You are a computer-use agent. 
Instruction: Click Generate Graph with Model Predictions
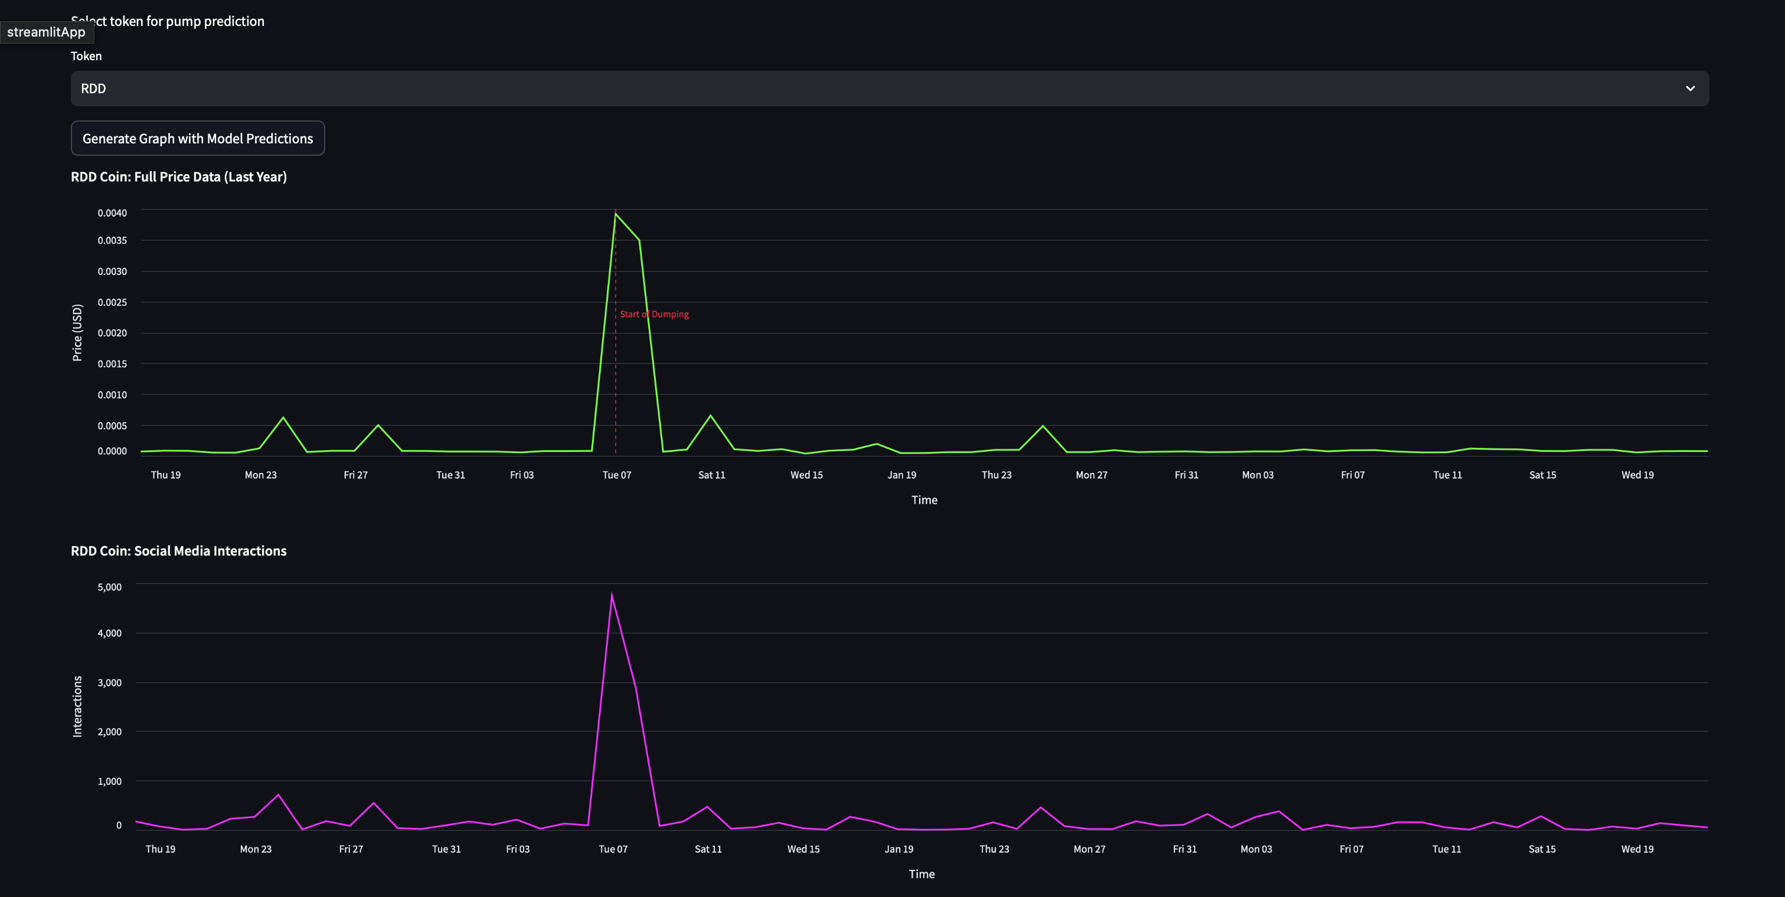point(198,139)
